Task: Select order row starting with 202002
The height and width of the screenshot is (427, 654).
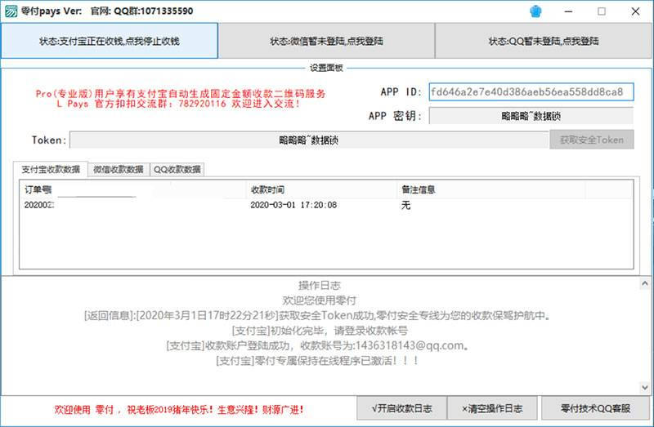Action: pyautogui.click(x=326, y=205)
